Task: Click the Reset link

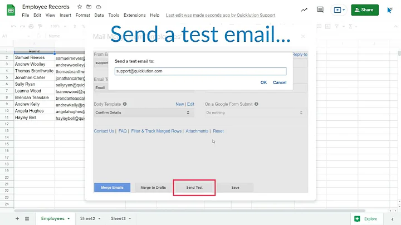Action: click(x=218, y=131)
